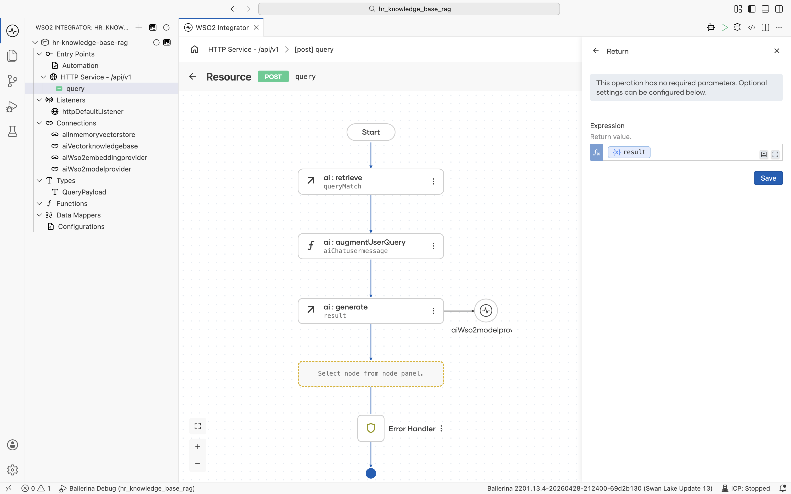Click the Debug bug icon in editor toolbar
Image resolution: width=791 pixels, height=494 pixels.
click(737, 27)
